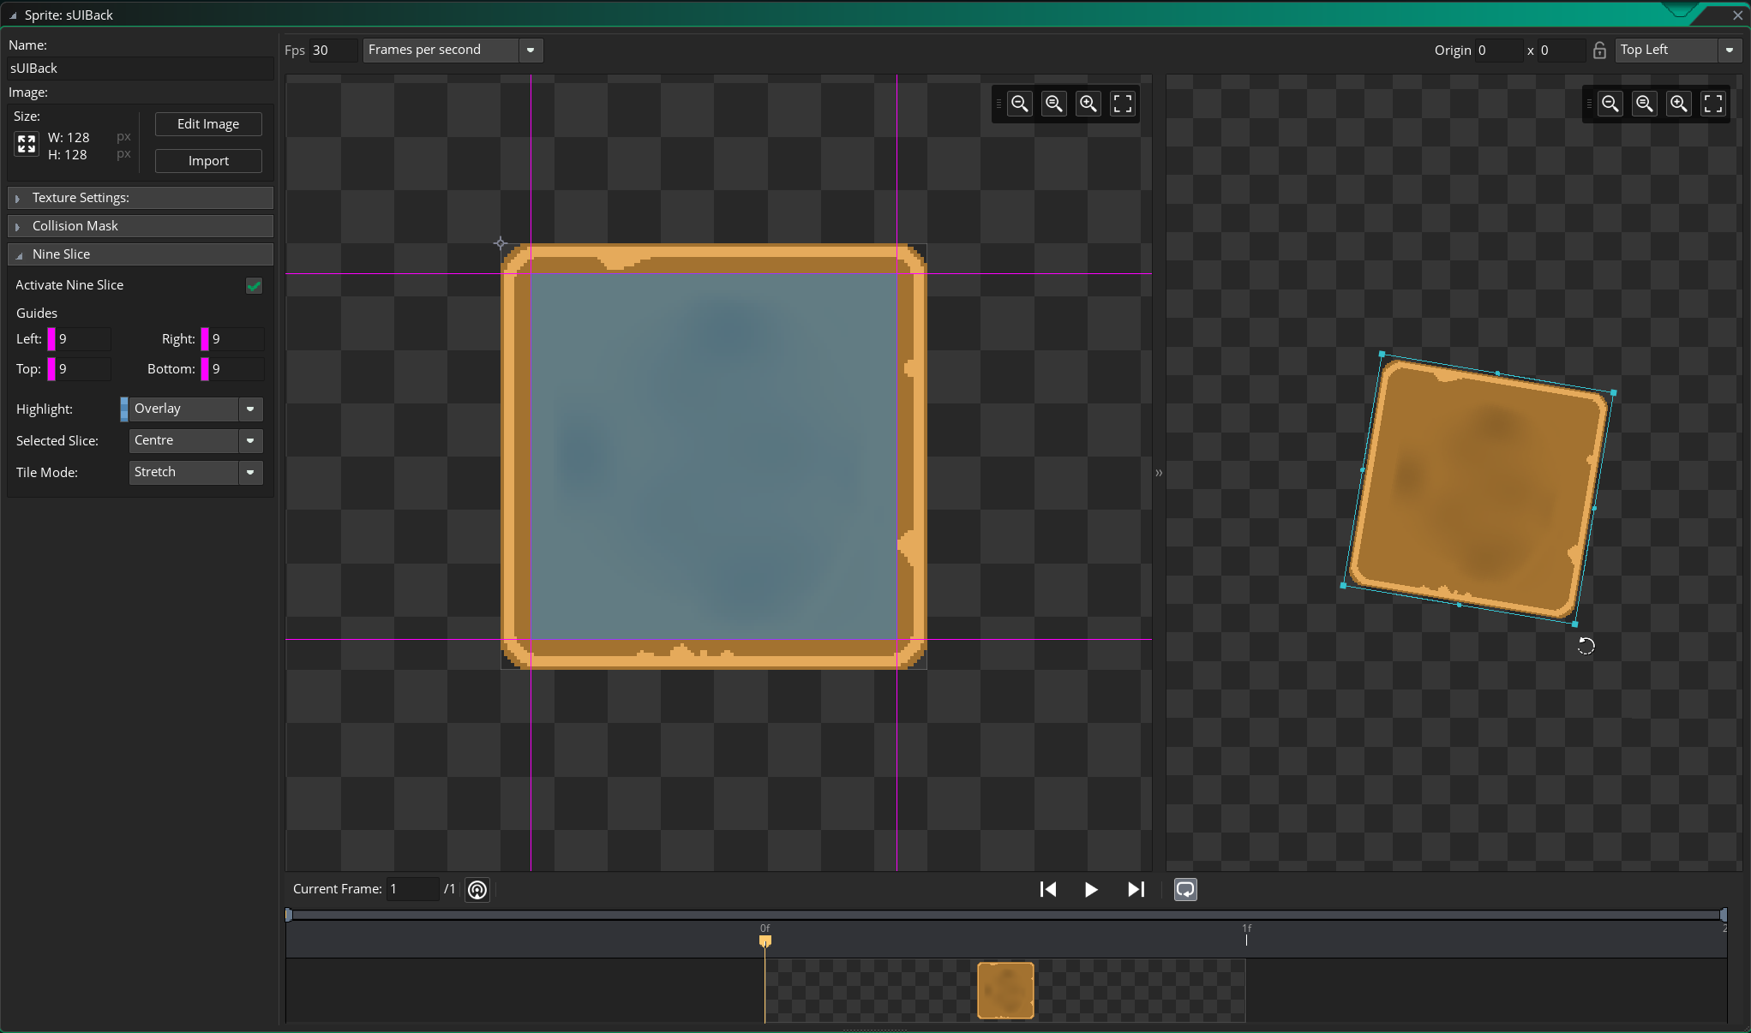Click the rotate handle below the preview sprite

pyautogui.click(x=1586, y=647)
